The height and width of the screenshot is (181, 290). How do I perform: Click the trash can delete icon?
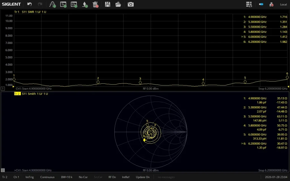tap(95, 4)
